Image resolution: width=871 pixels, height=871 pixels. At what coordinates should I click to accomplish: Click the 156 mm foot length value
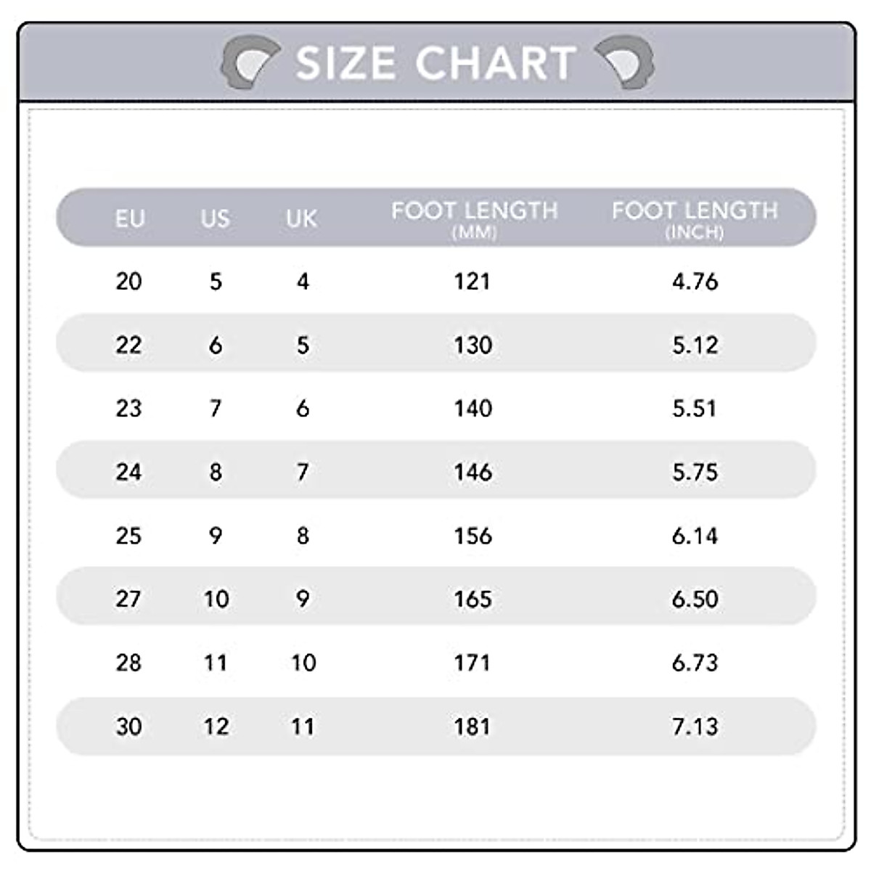point(473,536)
